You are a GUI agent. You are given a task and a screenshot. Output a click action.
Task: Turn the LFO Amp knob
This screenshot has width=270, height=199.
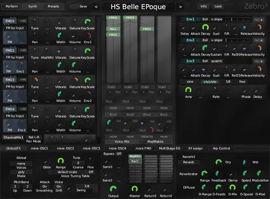[188, 90]
